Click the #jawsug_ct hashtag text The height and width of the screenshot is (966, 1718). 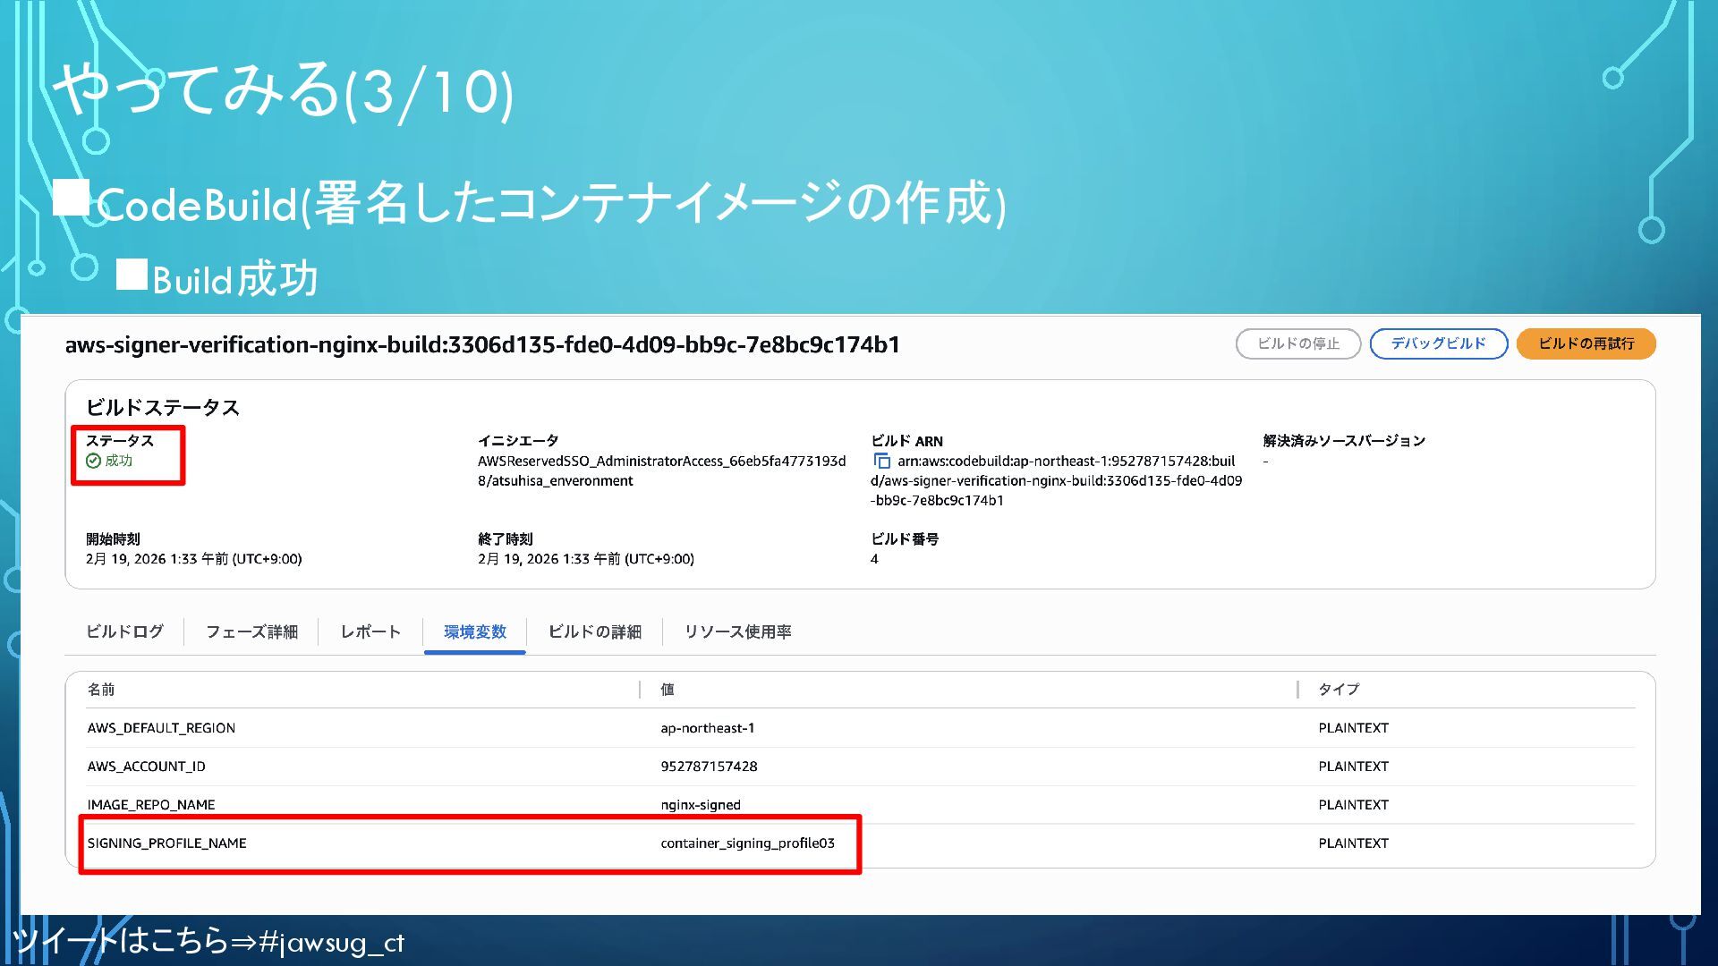(330, 942)
